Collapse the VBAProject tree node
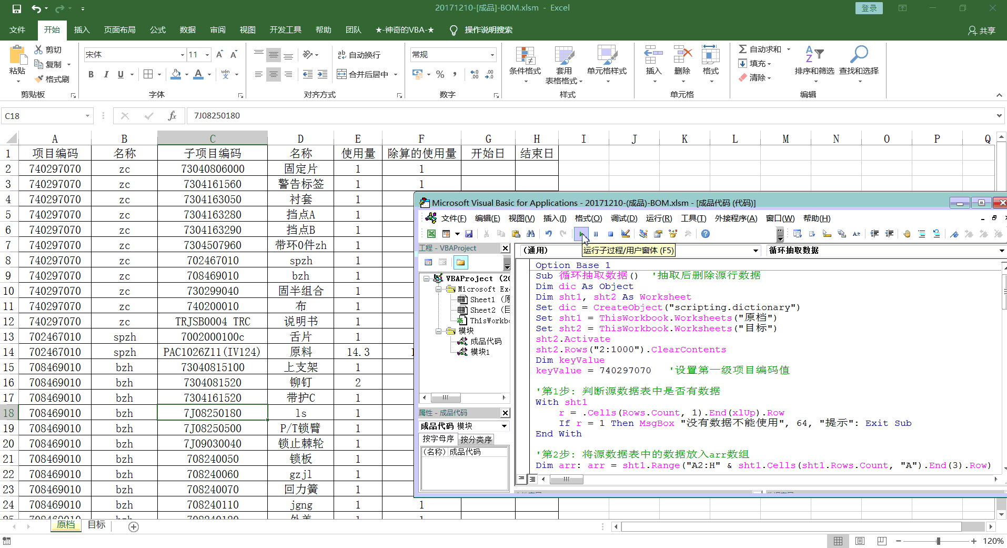1007x548 pixels. [x=427, y=278]
